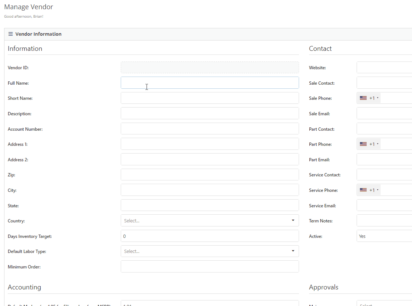Click the Vendor ID field

210,67
